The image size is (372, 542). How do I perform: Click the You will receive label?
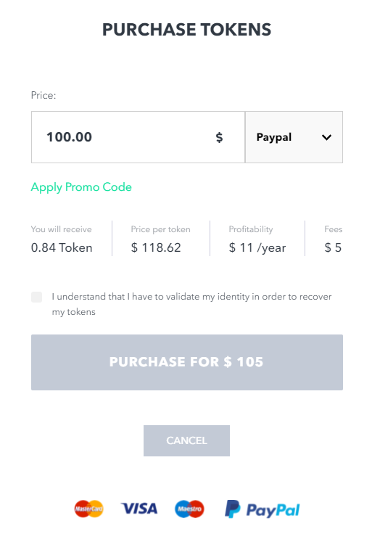pos(61,229)
